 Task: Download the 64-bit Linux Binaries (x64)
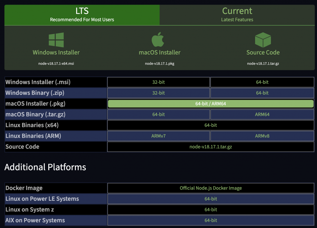tap(211, 125)
